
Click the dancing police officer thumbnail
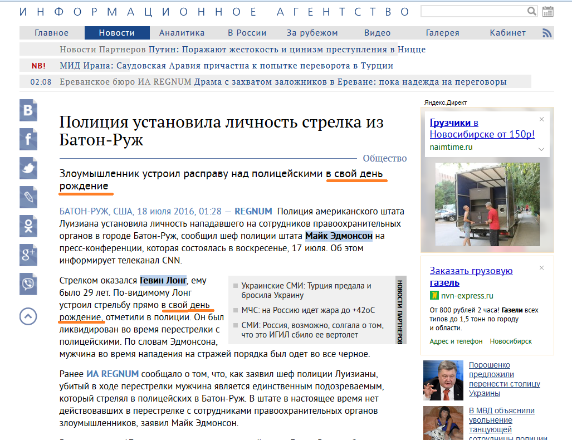(443, 423)
